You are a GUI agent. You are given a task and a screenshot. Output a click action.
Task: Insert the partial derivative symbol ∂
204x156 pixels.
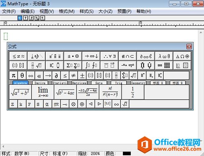[x=56, y=75]
